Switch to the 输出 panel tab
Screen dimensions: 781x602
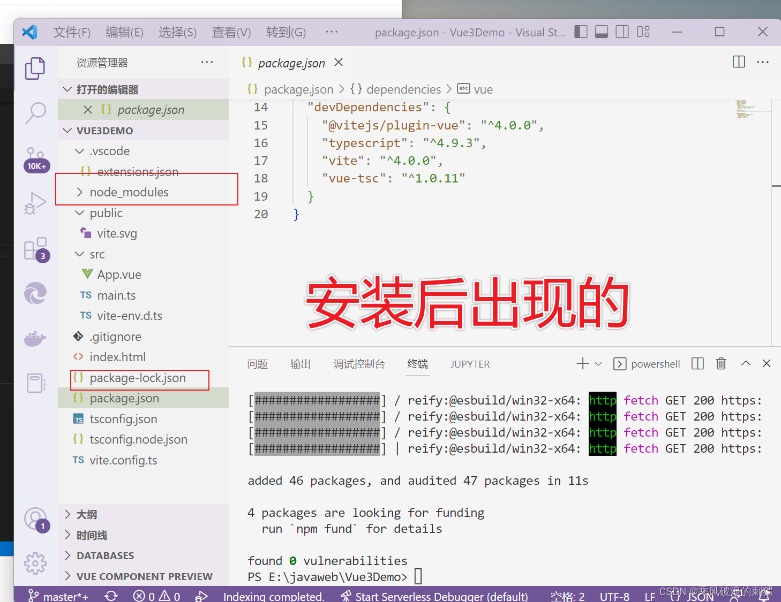point(301,364)
